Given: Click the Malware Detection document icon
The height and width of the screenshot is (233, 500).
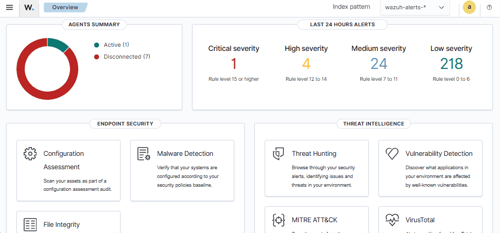Looking at the screenshot, I should pyautogui.click(x=144, y=154).
